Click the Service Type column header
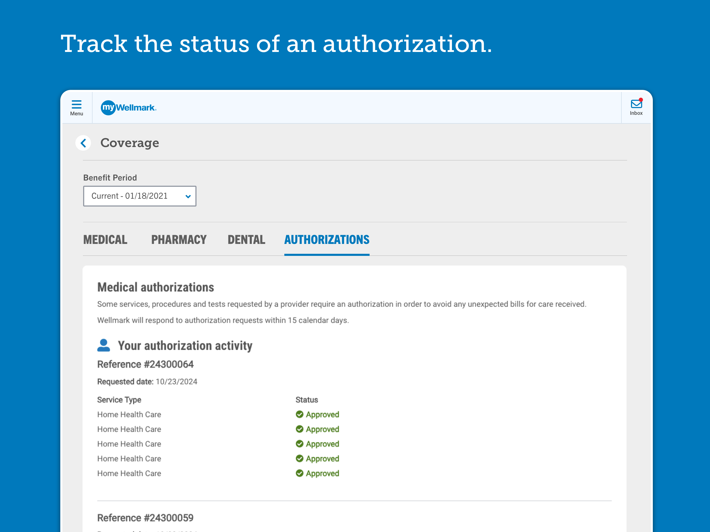 coord(119,400)
